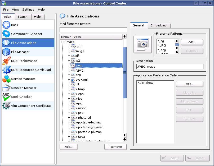Image resolution: width=214 pixels, height=166 pixels.
Task: Click the fax-g3 image type icon
Action: point(73,51)
